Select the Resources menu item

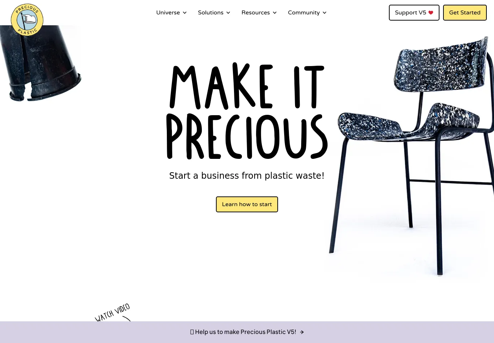[259, 13]
